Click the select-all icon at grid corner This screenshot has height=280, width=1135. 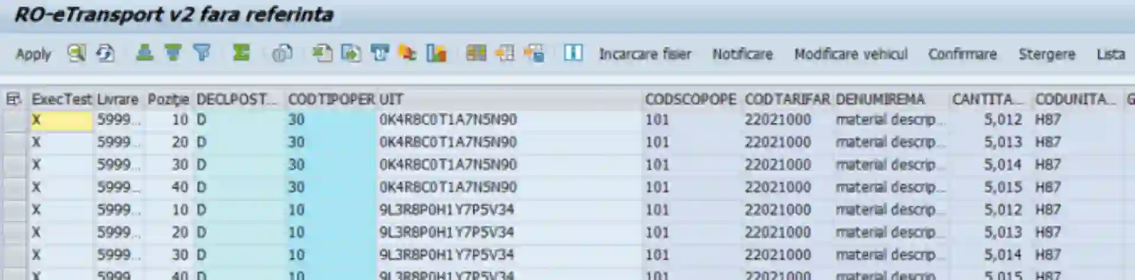14,99
